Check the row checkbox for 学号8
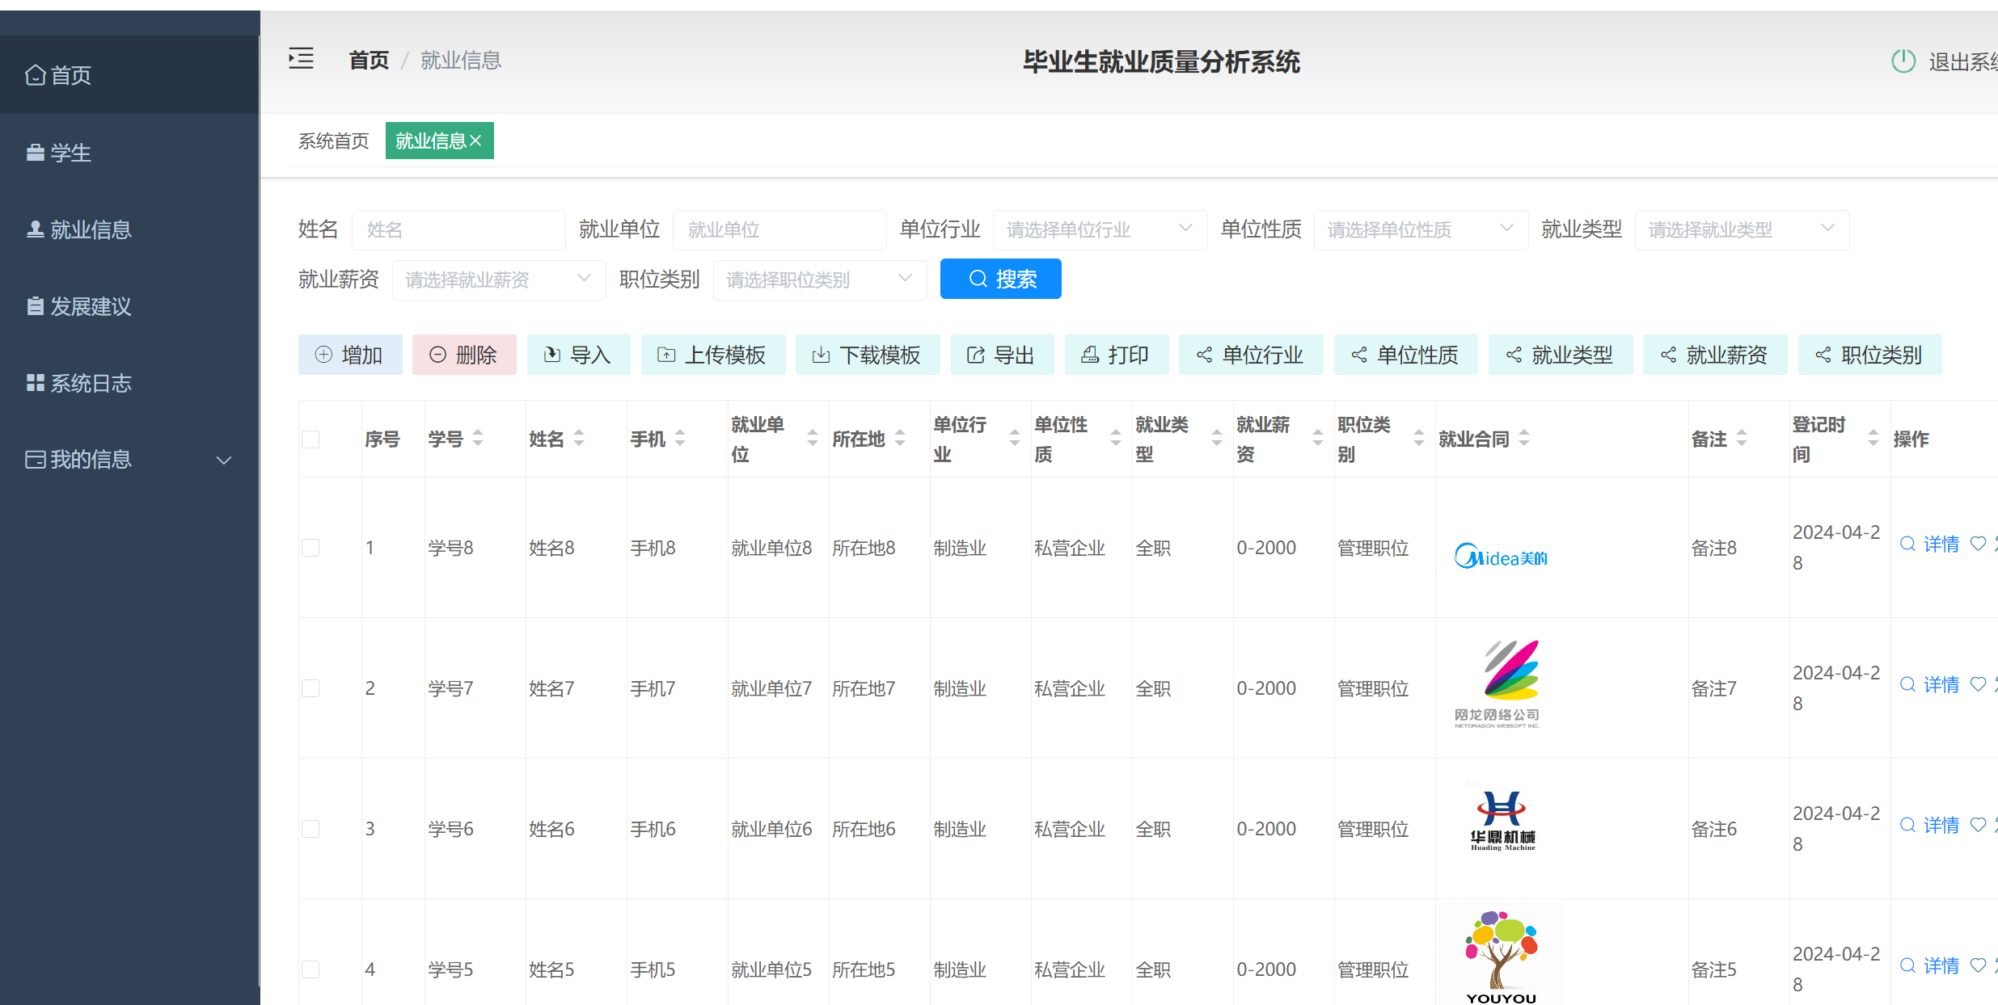The image size is (1998, 1005). 310,547
